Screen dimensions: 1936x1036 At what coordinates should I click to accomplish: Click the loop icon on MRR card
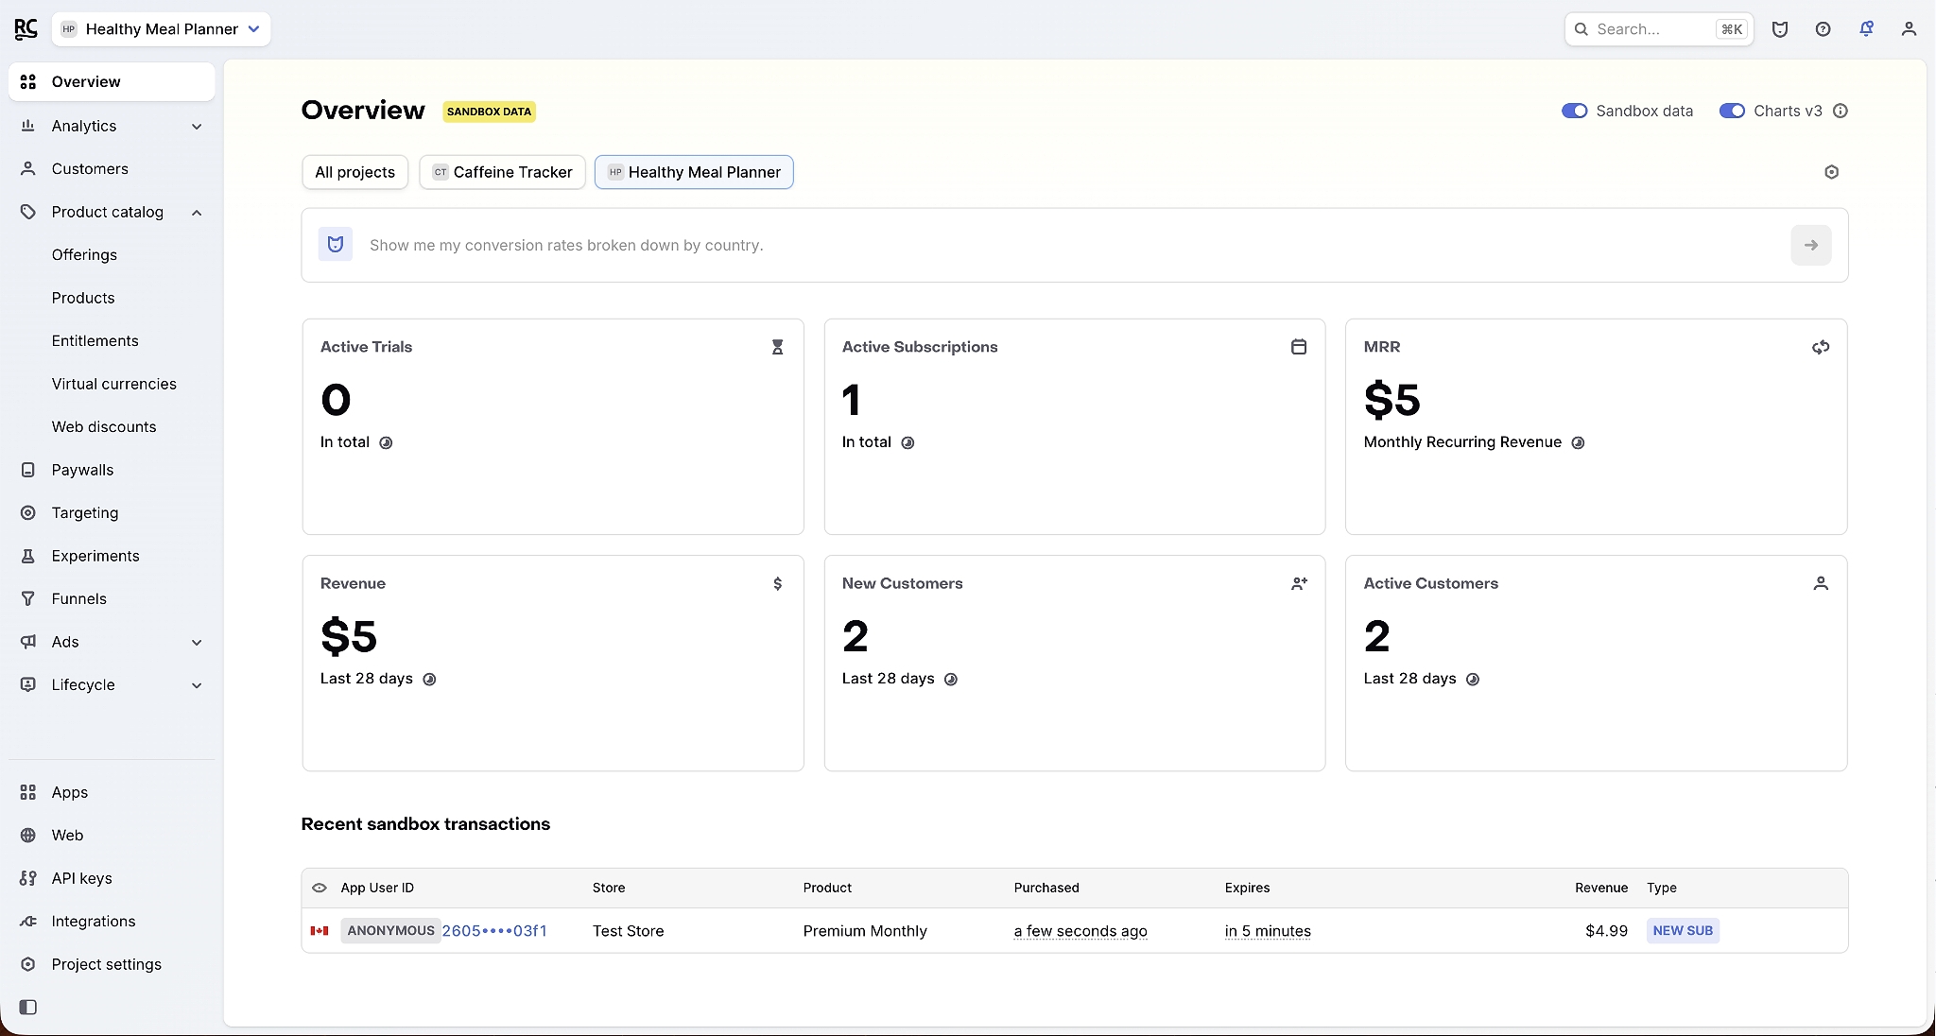(x=1821, y=347)
